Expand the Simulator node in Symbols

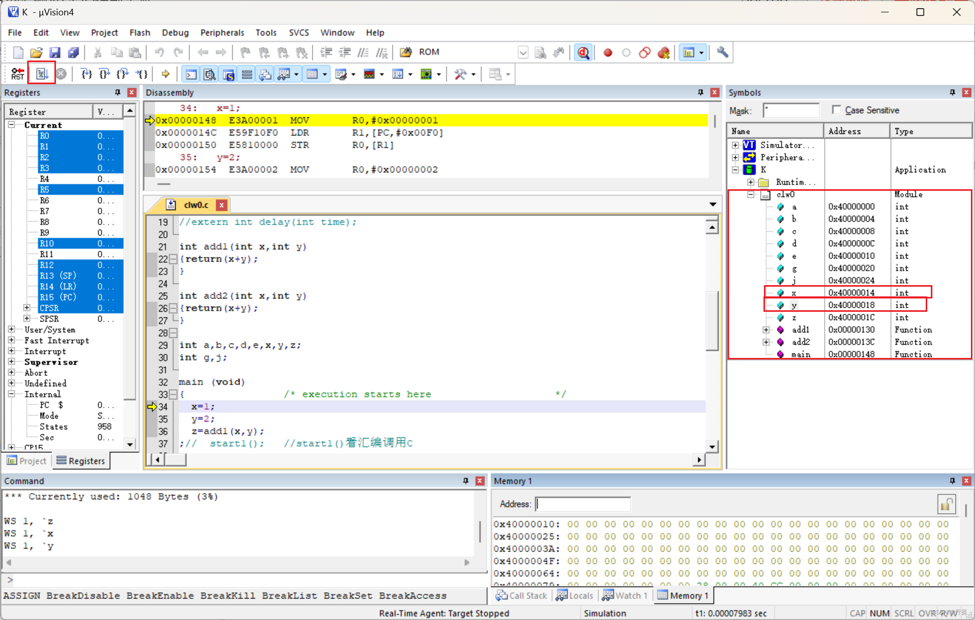735,145
